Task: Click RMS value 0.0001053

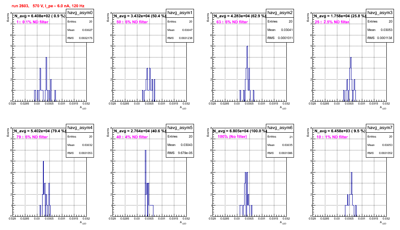Action: (86, 153)
